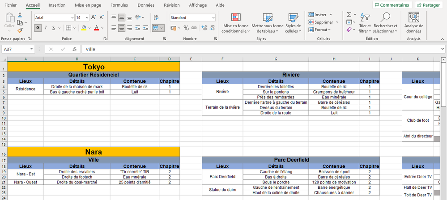Click Supprimer in Cellules group
The width and height of the screenshot is (447, 200).
[324, 22]
